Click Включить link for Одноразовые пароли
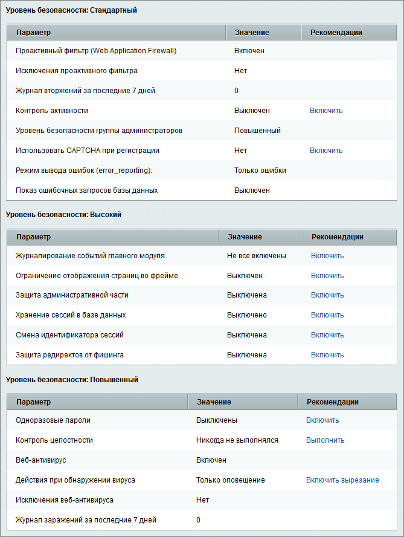 click(322, 420)
